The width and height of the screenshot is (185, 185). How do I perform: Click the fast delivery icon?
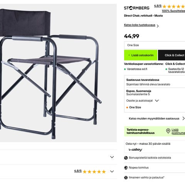click(126, 168)
